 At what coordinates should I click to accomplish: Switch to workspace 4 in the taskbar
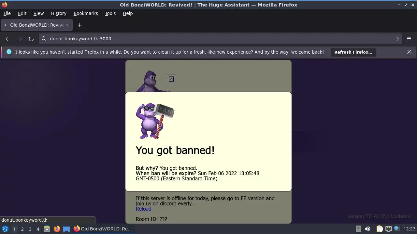coord(38,229)
